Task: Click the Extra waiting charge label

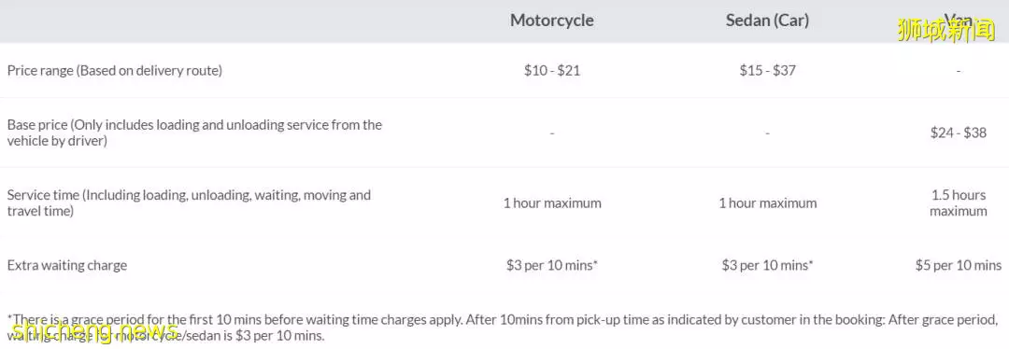Action: point(67,265)
